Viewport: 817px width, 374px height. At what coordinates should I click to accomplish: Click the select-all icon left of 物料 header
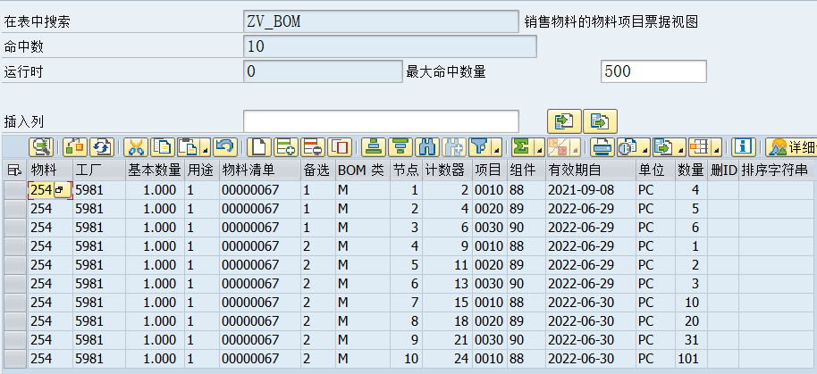(14, 170)
